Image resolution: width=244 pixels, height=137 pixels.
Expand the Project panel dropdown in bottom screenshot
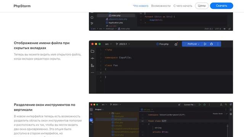99,110
